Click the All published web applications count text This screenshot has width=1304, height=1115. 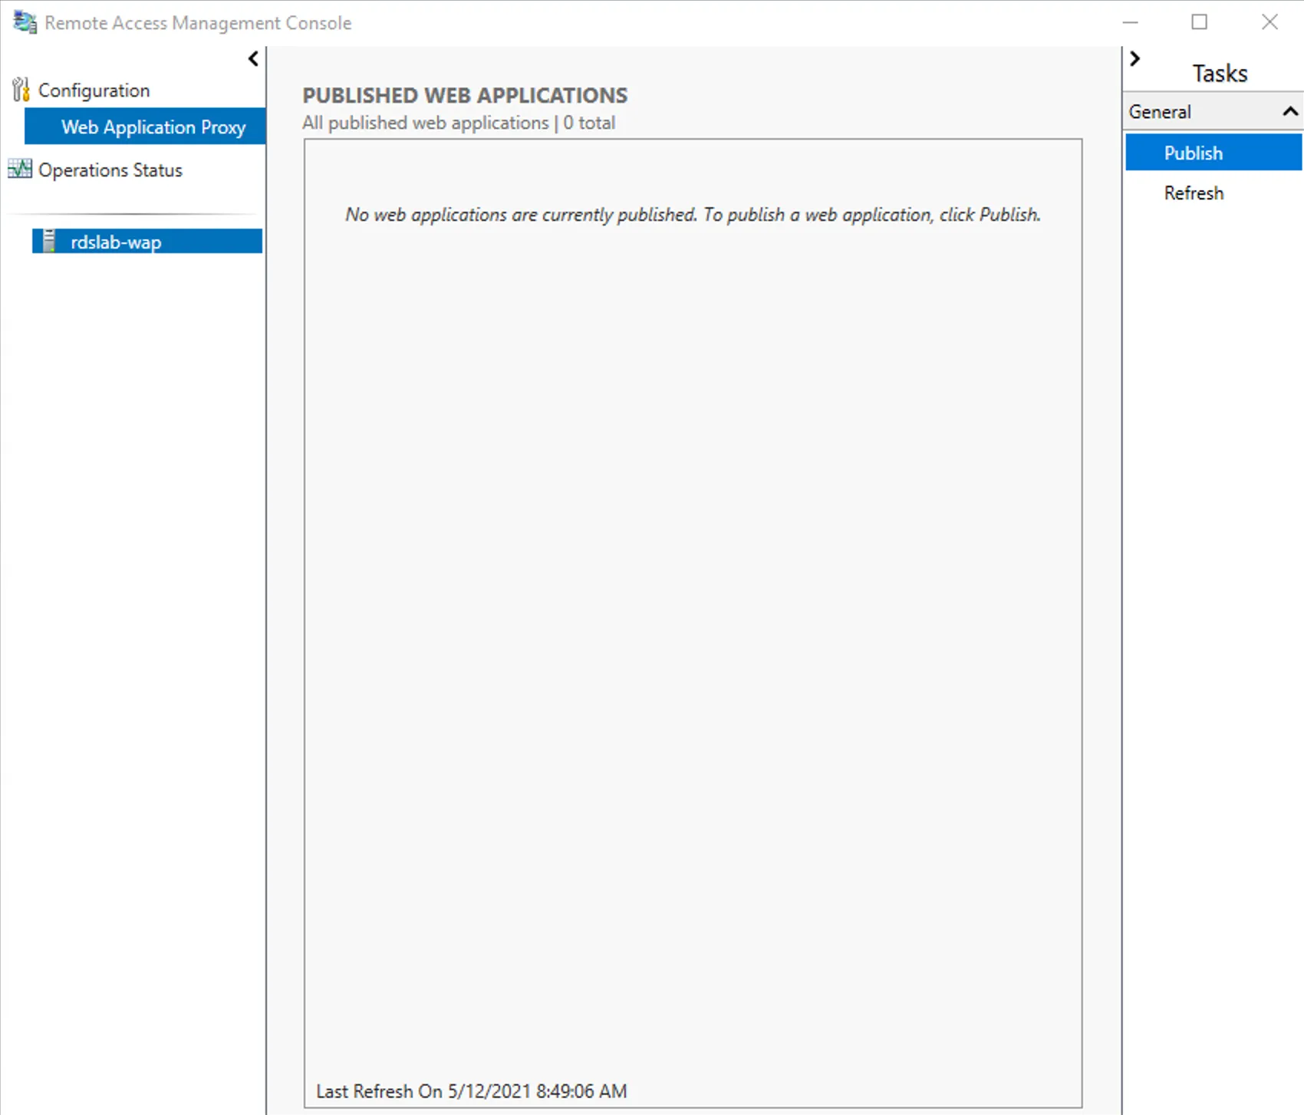459,123
